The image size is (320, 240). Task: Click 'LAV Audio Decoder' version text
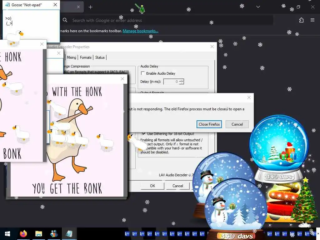176,175
